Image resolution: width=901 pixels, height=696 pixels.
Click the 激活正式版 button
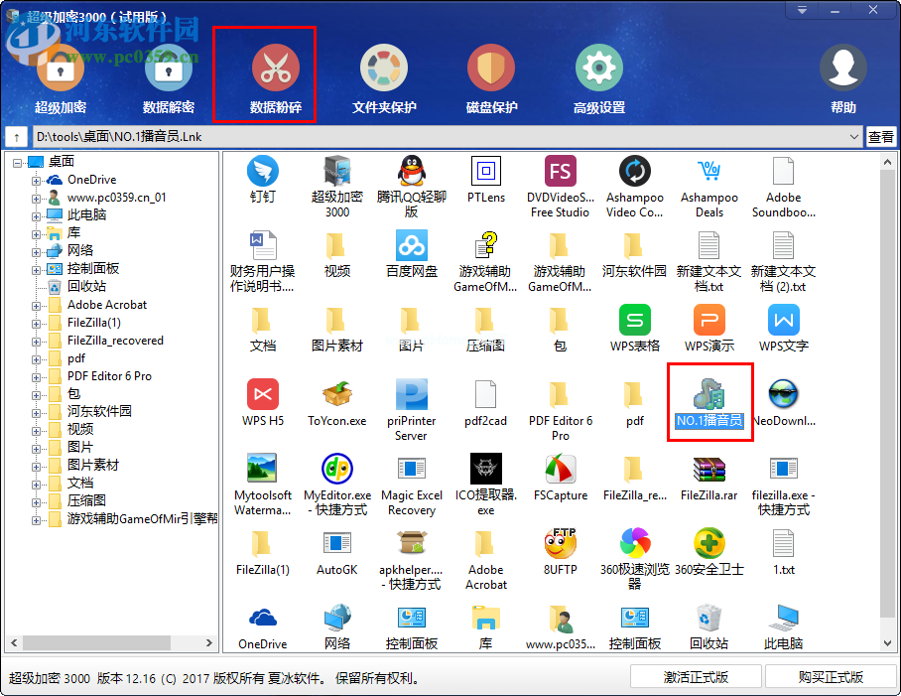(696, 677)
